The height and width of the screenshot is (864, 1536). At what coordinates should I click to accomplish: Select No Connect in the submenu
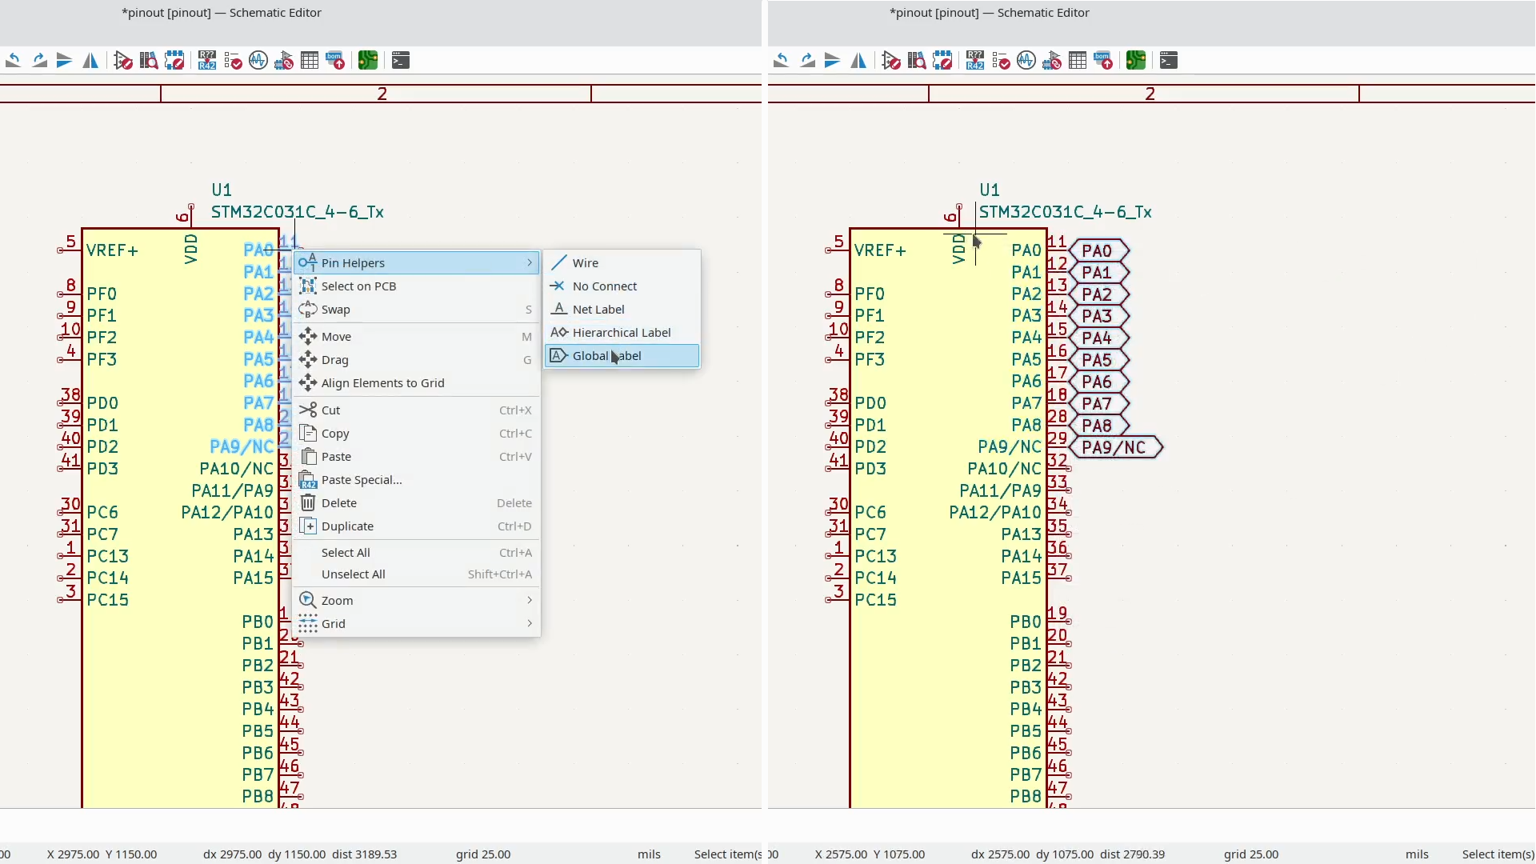point(604,286)
